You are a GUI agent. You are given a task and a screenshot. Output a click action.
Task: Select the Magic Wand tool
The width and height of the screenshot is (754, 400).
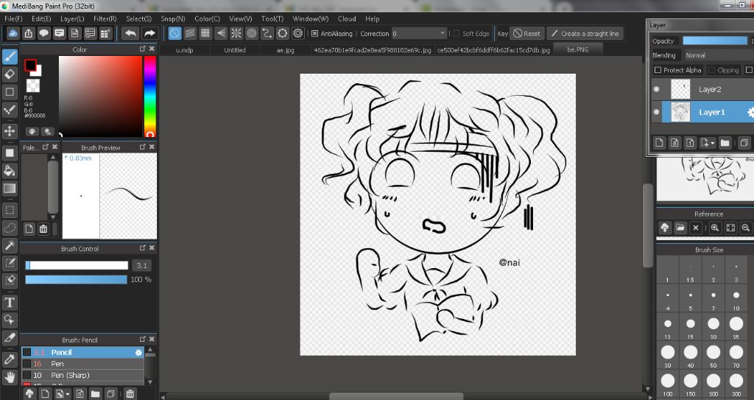[10, 245]
